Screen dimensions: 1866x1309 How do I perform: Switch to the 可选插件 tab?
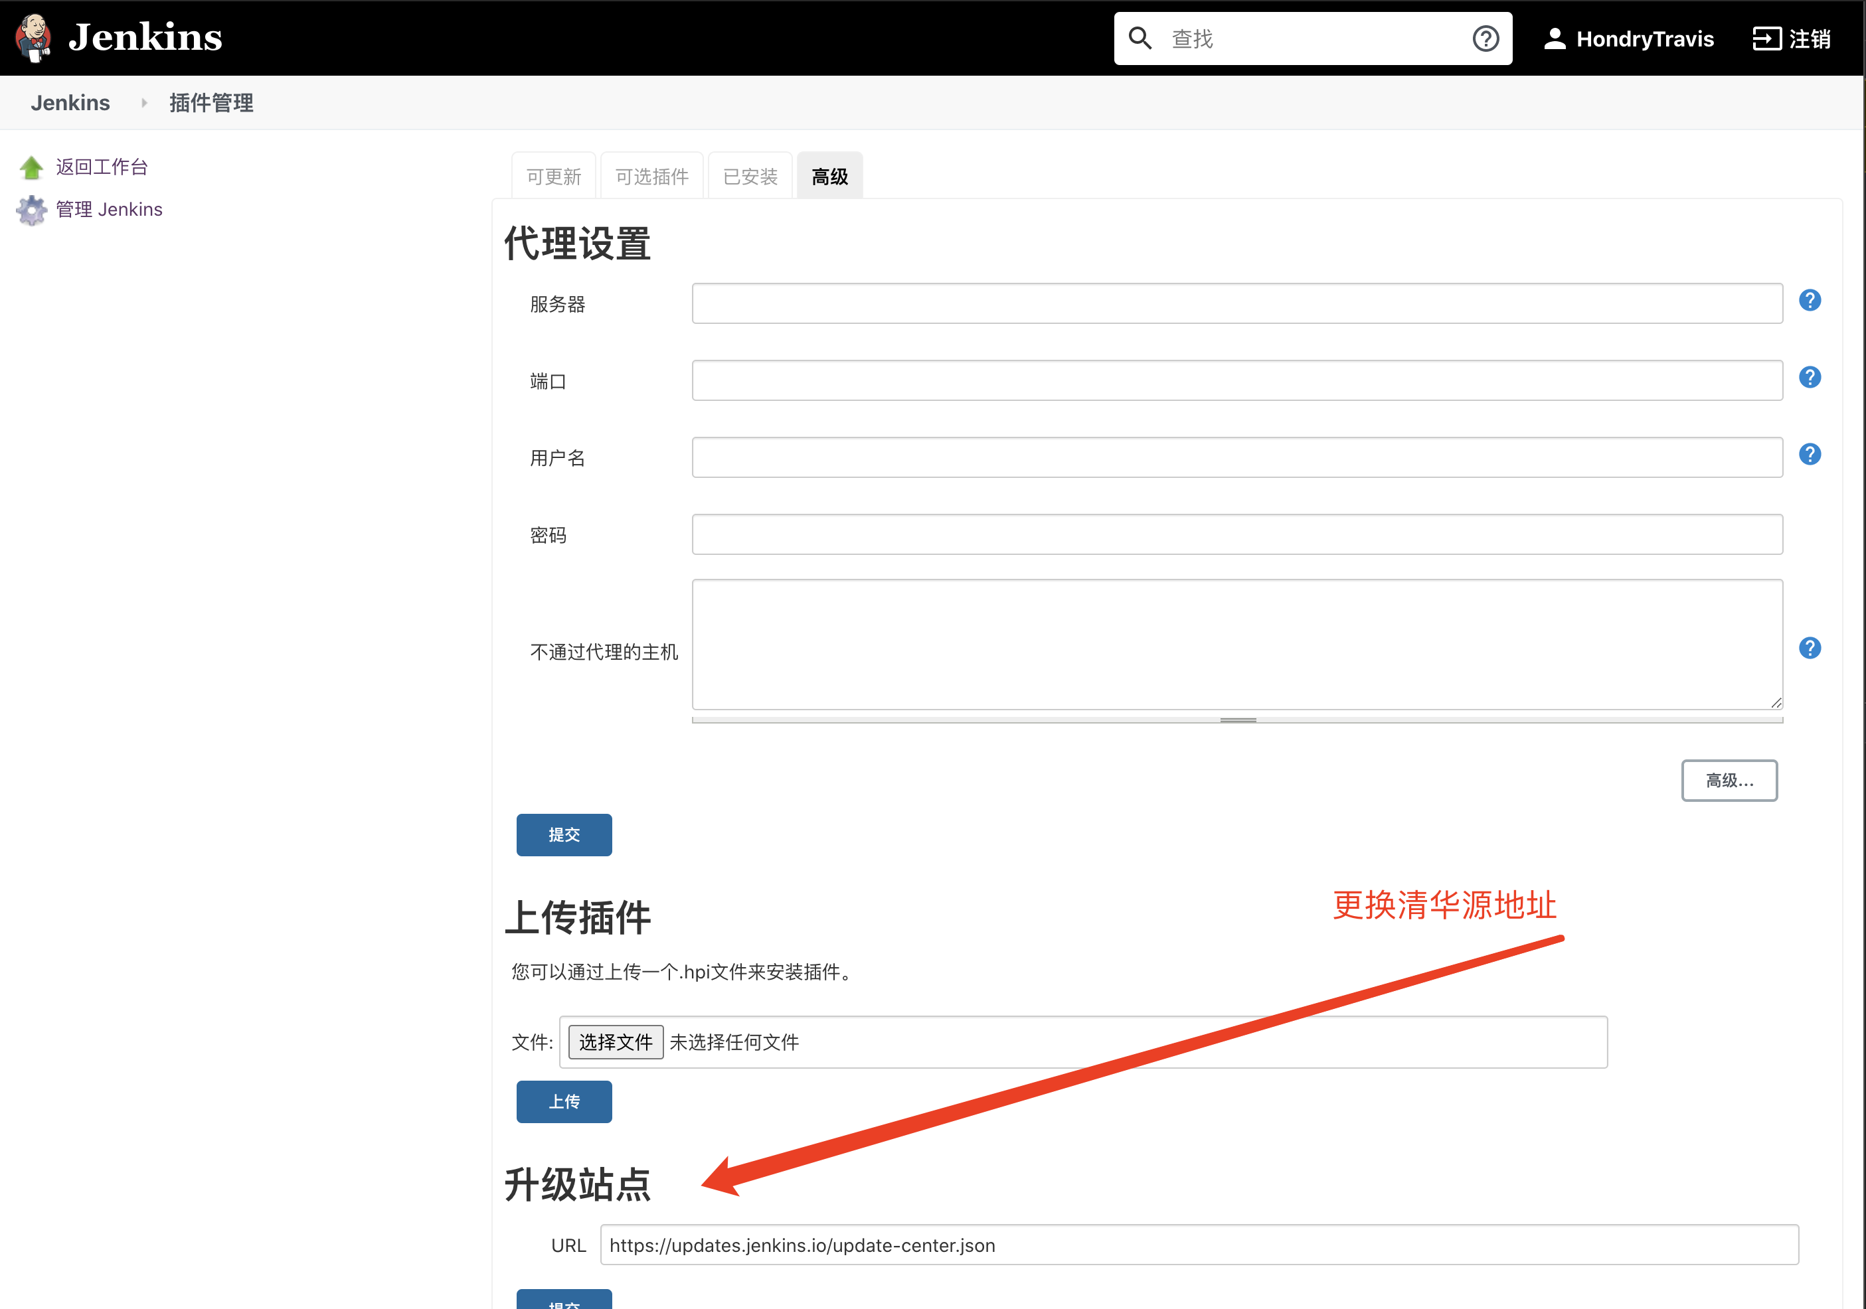coord(652,175)
